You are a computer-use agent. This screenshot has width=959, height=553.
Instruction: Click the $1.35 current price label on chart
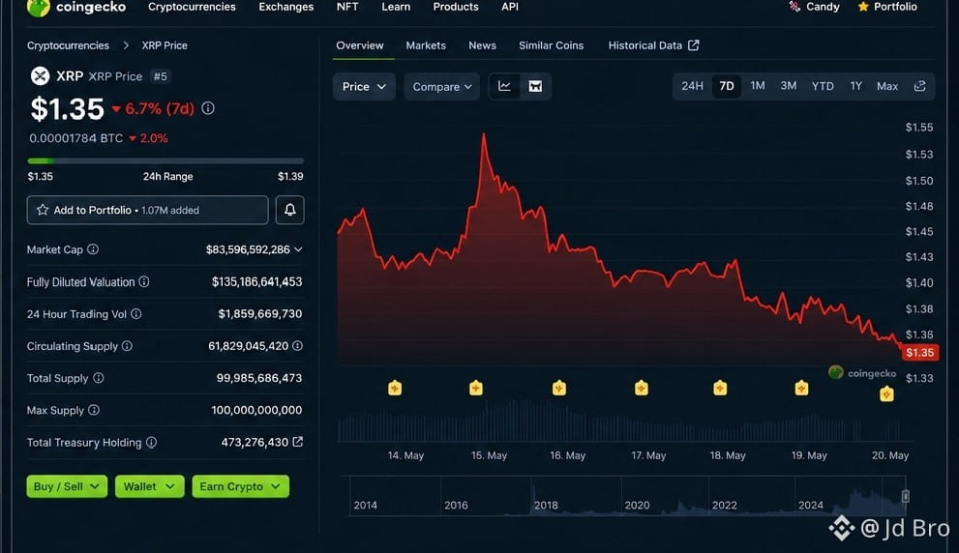click(920, 353)
